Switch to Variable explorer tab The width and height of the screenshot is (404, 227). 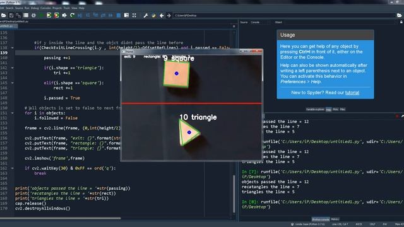[x=315, y=109]
